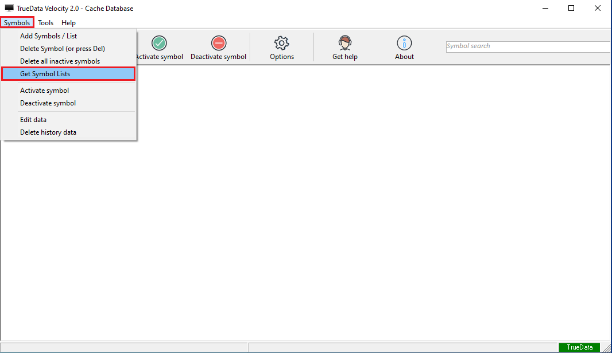The width and height of the screenshot is (612, 353).
Task: Open Options via the gear icon
Action: 281,43
